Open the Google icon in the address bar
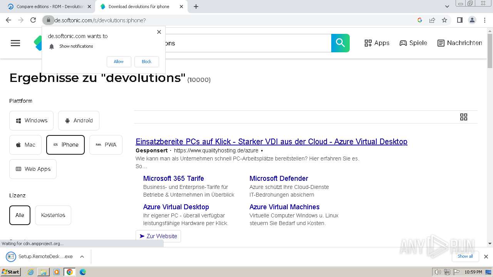493x277 pixels. coord(420,20)
